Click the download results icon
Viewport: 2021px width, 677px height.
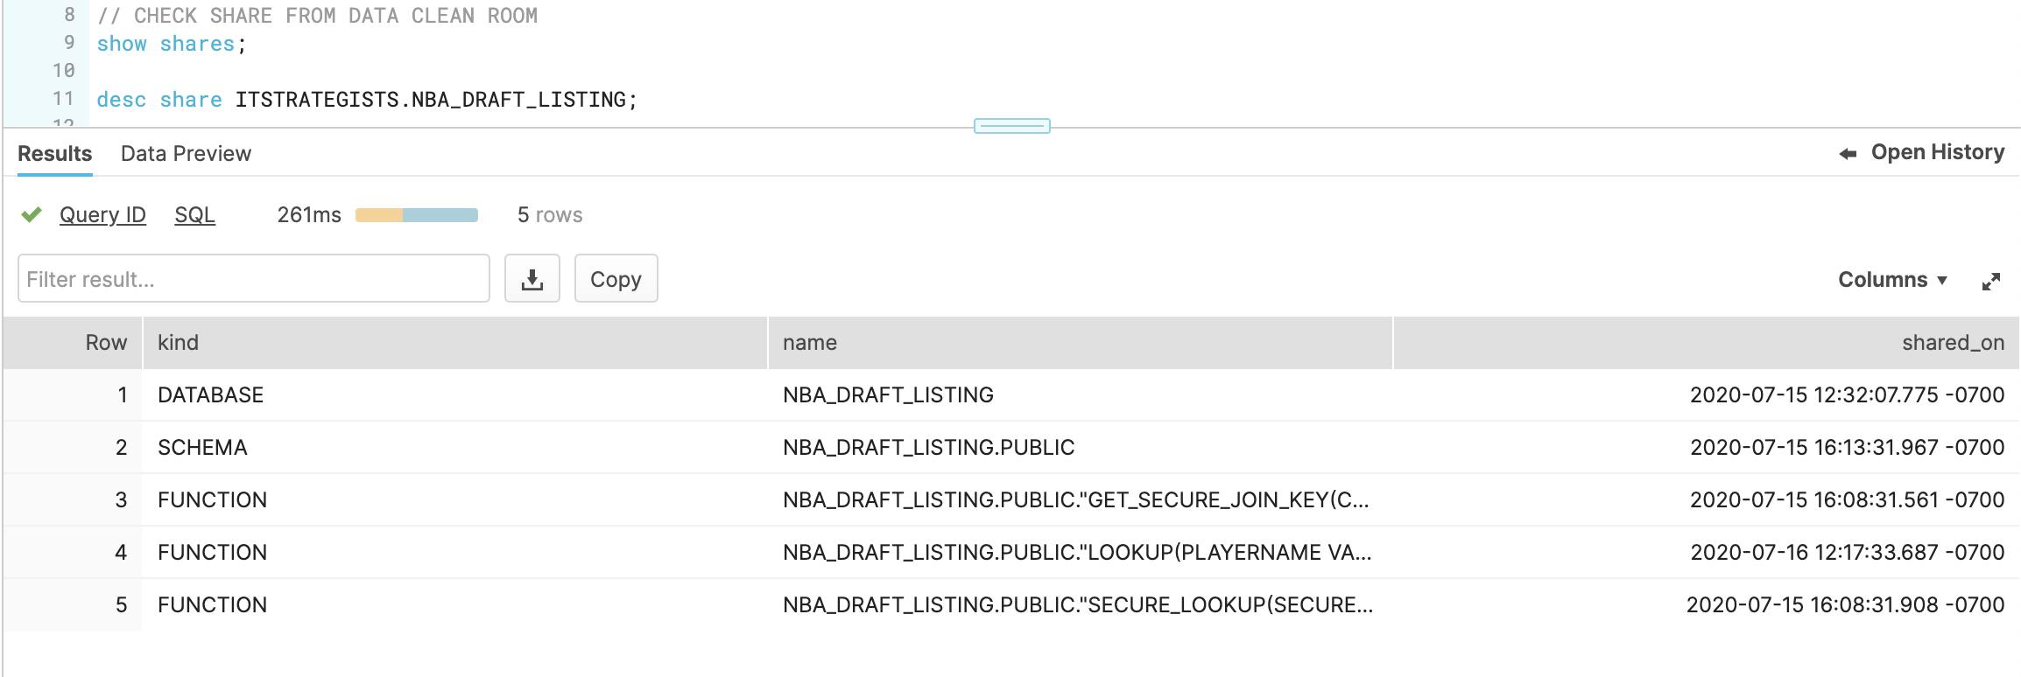coord(532,279)
